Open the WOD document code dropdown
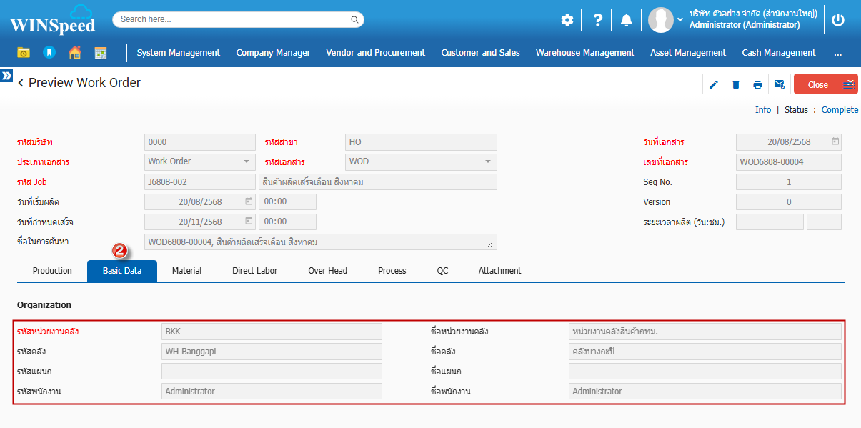The image size is (861, 428). click(x=421, y=161)
